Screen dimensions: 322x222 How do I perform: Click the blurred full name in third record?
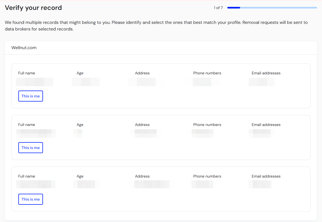pyautogui.click(x=36, y=184)
